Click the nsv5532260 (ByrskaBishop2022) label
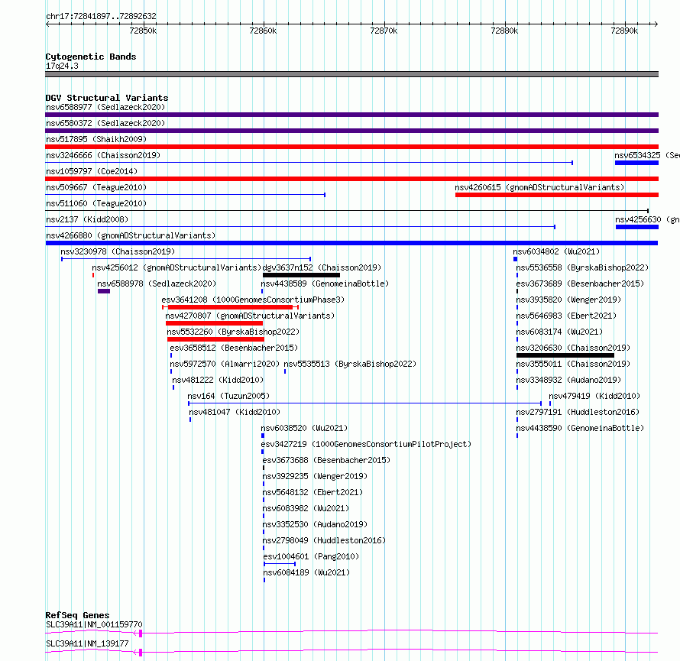This screenshot has width=680, height=661. (x=233, y=332)
